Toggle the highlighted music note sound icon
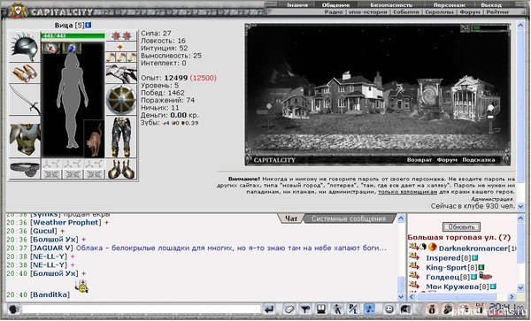The image size is (531, 321). pos(369,310)
